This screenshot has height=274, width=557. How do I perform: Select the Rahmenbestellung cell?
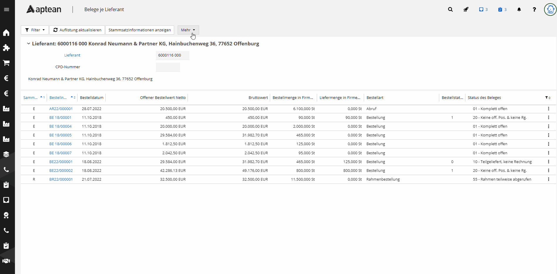(383, 179)
